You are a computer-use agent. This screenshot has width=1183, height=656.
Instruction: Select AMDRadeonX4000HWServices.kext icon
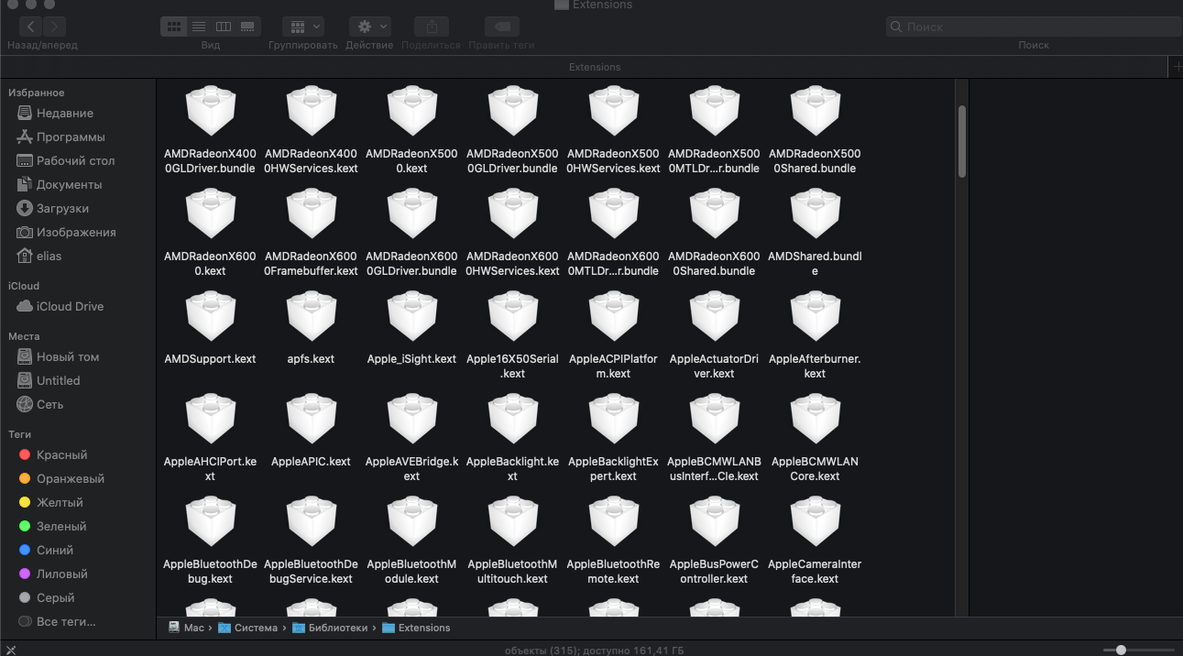(311, 112)
